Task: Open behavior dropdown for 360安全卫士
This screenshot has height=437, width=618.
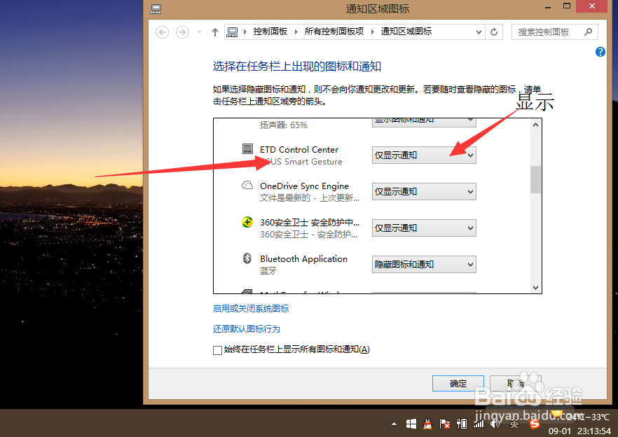Action: pyautogui.click(x=424, y=228)
